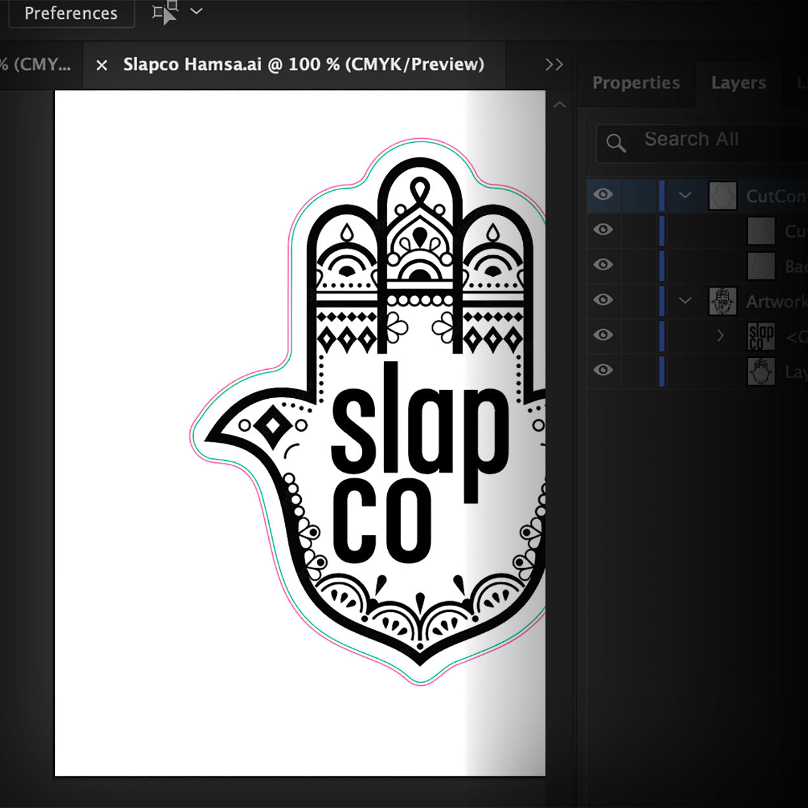Click the scroll up arrow beside the canvas

(x=560, y=105)
